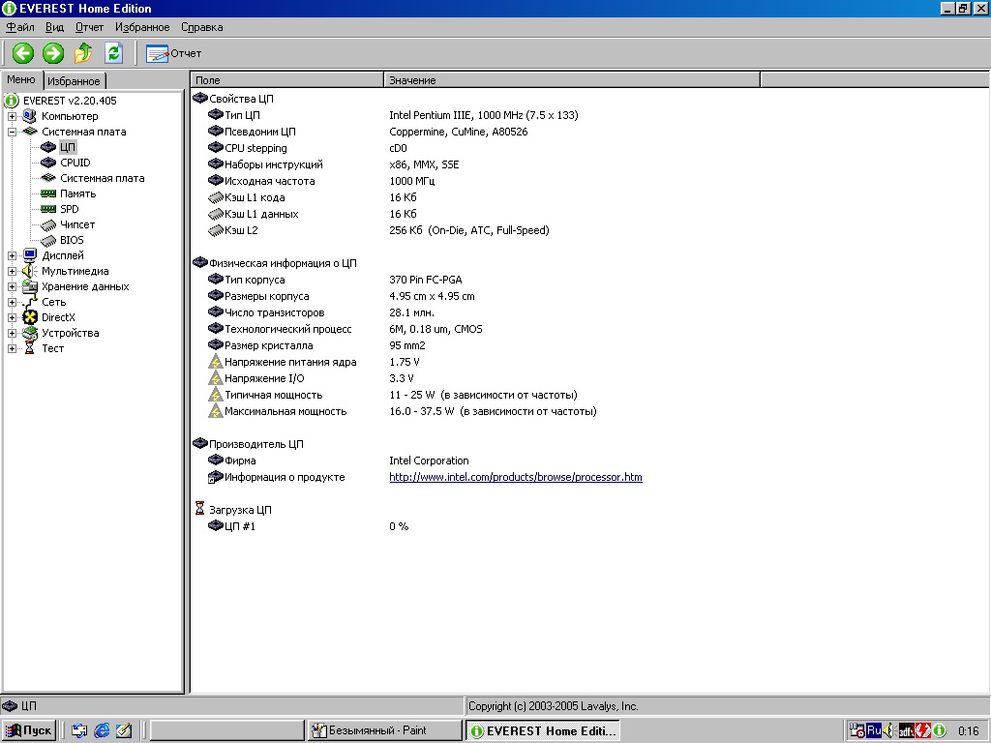The width and height of the screenshot is (991, 743).
Task: Expand the Тест tree node
Action: point(12,348)
